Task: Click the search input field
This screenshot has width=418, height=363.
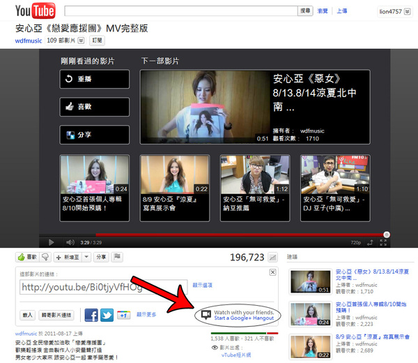Action: tap(181, 11)
